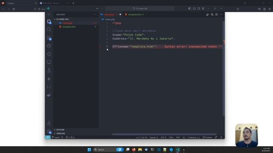The width and height of the screenshot is (273, 153).
Task: Open a new browser tab with plus button
Action: pos(73,3)
